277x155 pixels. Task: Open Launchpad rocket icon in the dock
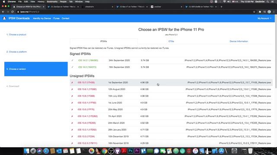coord(33,151)
